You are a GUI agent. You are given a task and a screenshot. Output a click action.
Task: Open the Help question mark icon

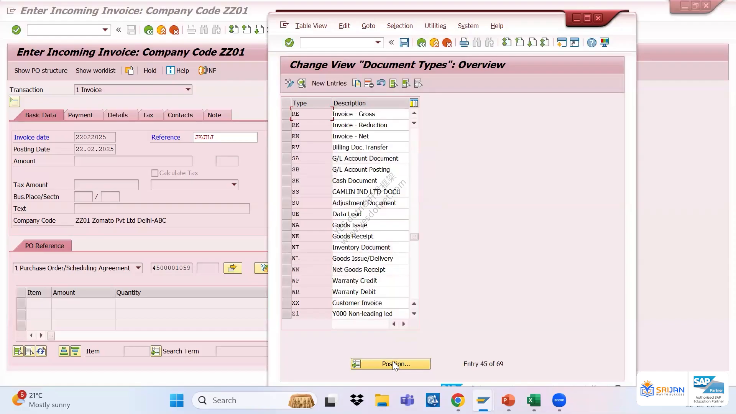[x=591, y=43]
